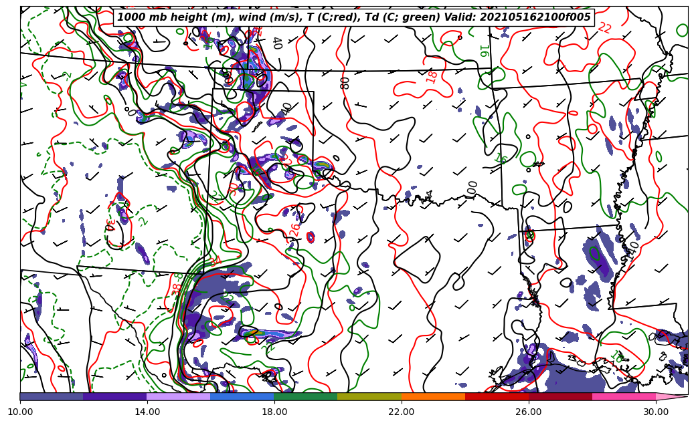Click the 10.00 colorbar tick label

(20, 412)
